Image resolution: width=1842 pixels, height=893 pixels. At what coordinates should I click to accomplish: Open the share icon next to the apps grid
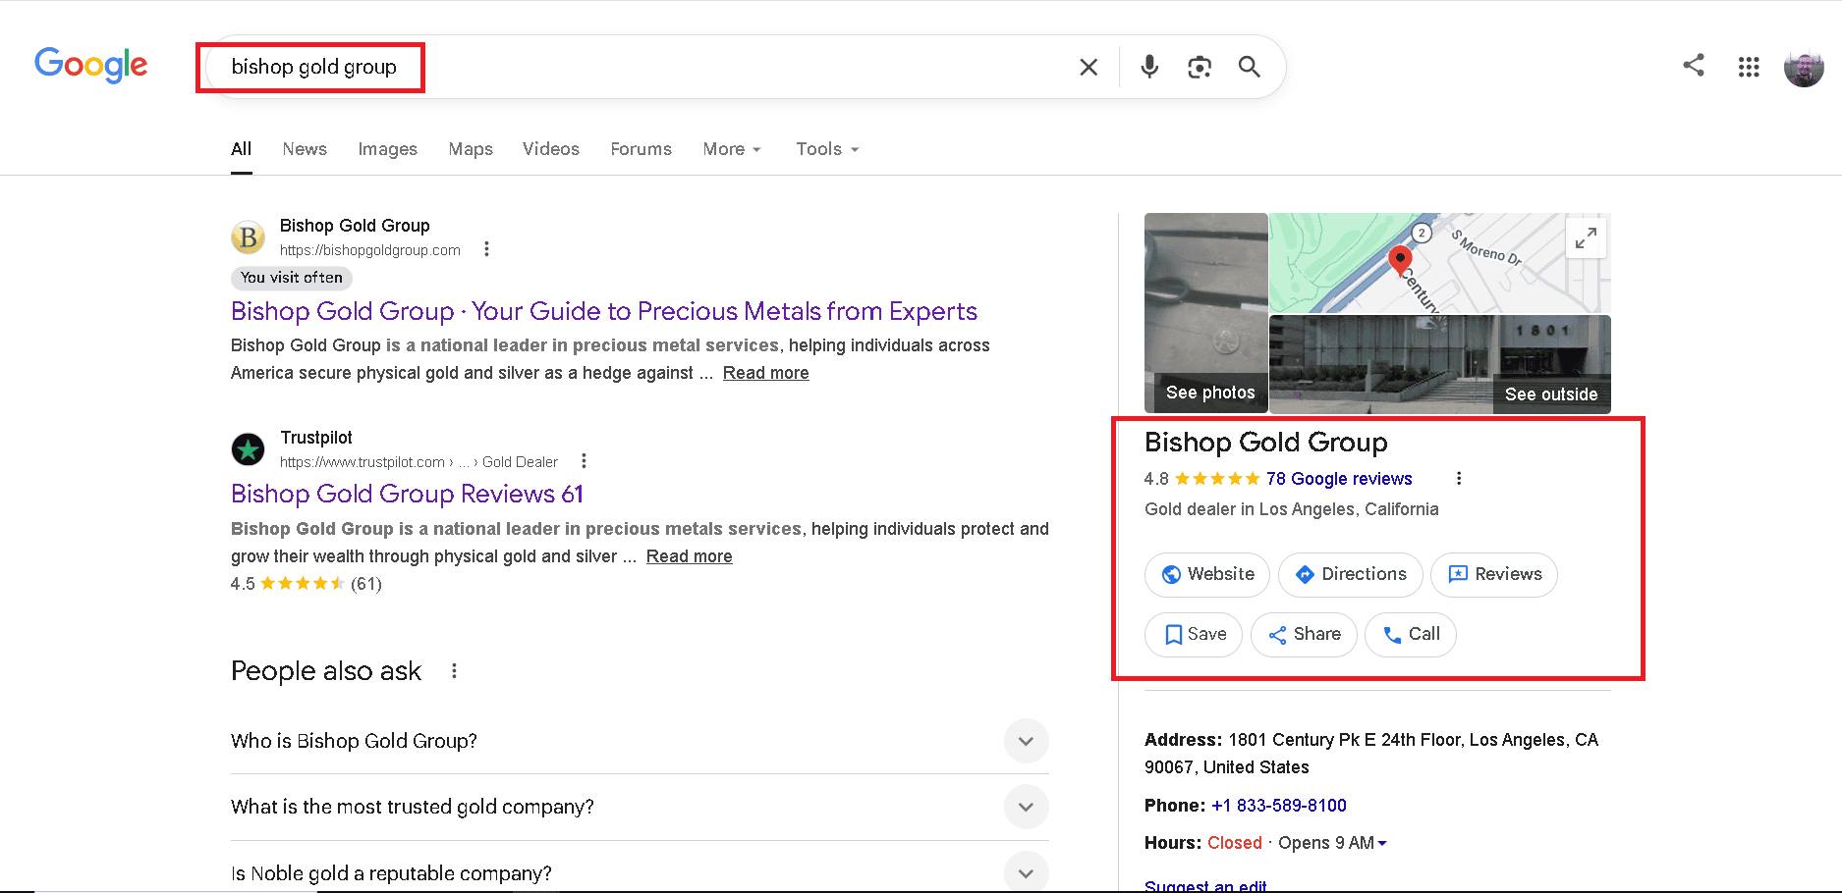(x=1694, y=66)
